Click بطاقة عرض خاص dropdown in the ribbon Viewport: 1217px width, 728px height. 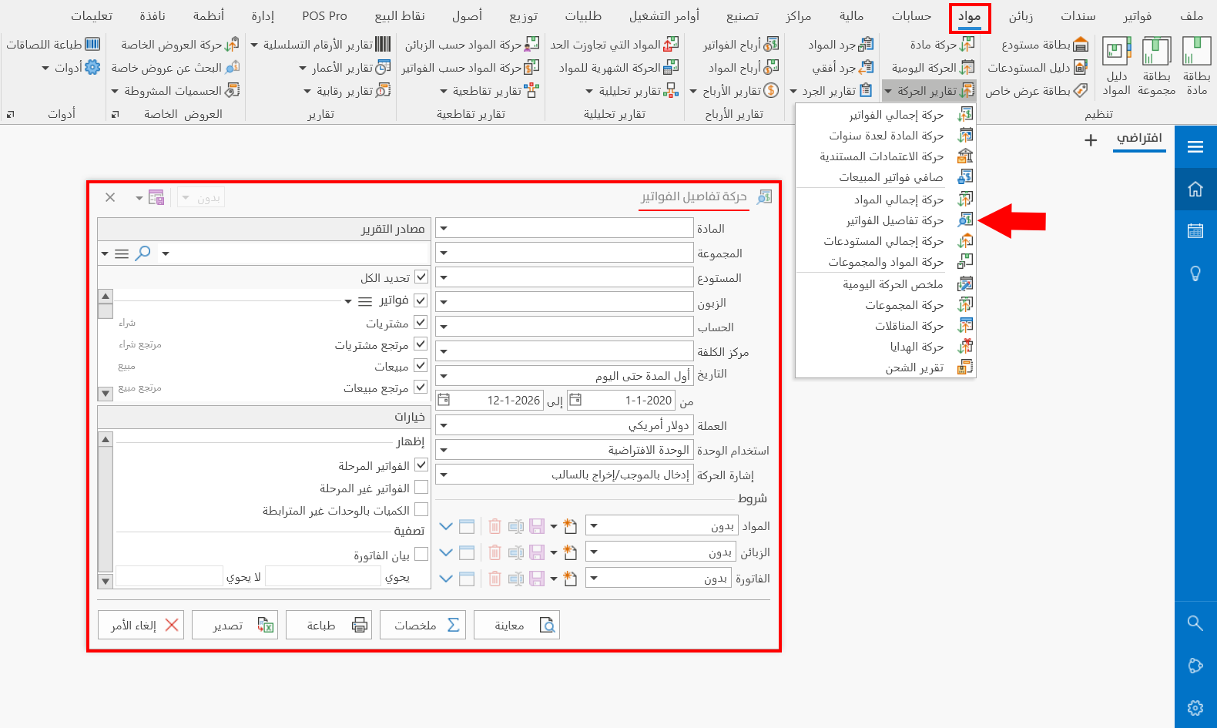[x=1036, y=91]
